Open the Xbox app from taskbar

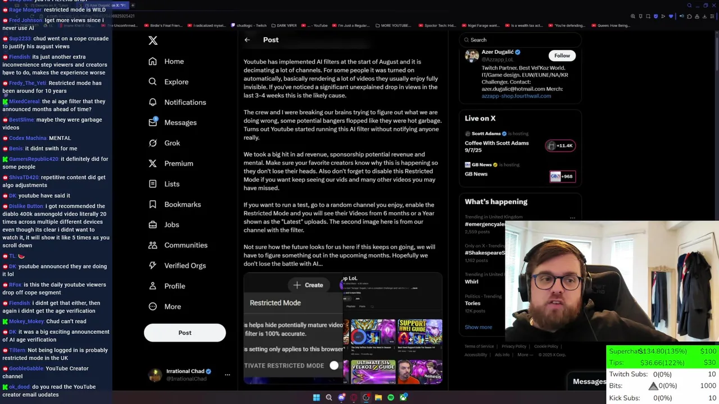(403, 397)
